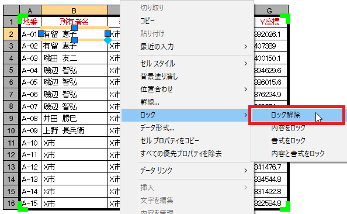Click the 所有者名 header cell
The image size is (347, 214).
coord(74,22)
